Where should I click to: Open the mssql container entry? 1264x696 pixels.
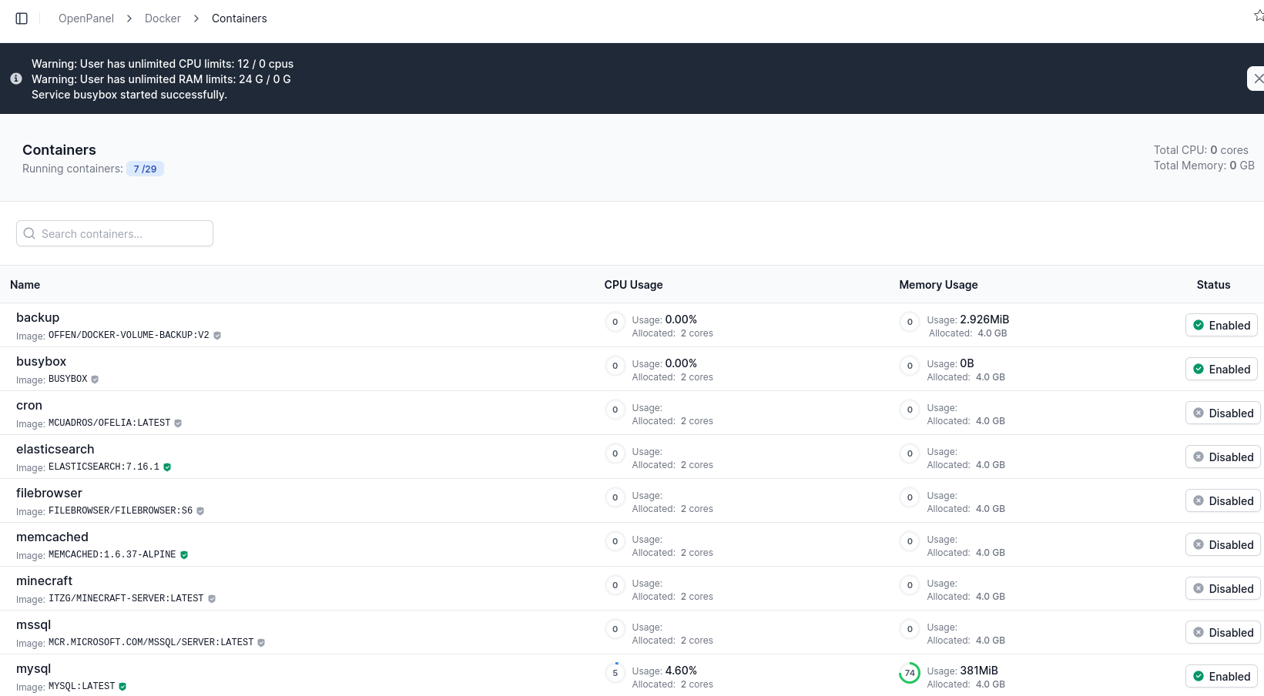point(34,625)
